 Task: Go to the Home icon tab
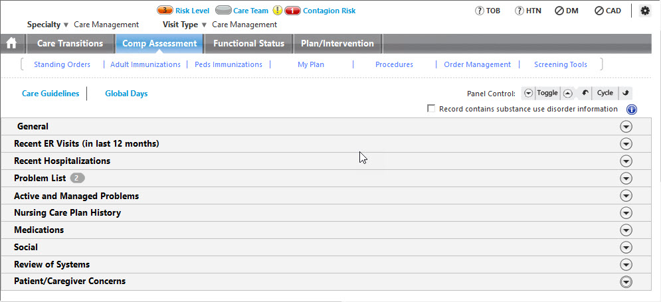(x=12, y=43)
